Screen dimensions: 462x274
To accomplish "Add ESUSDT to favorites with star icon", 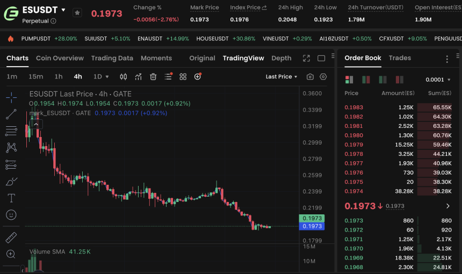I will 77,13.
